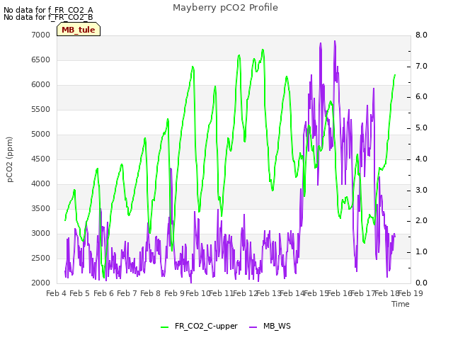Click the 5000 left-axis tick label
The height and width of the screenshot is (340, 453).
point(41,135)
